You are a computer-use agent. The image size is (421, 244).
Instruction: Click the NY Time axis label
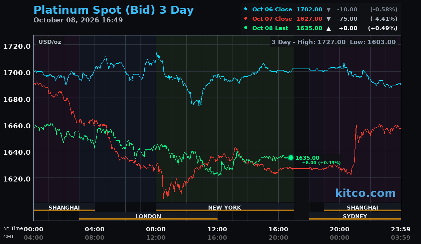click(13, 229)
